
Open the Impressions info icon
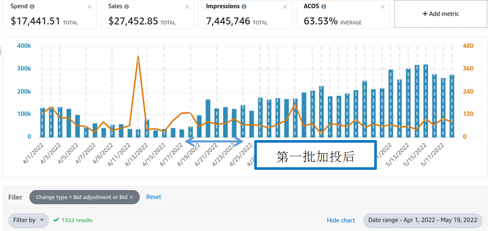(x=244, y=6)
